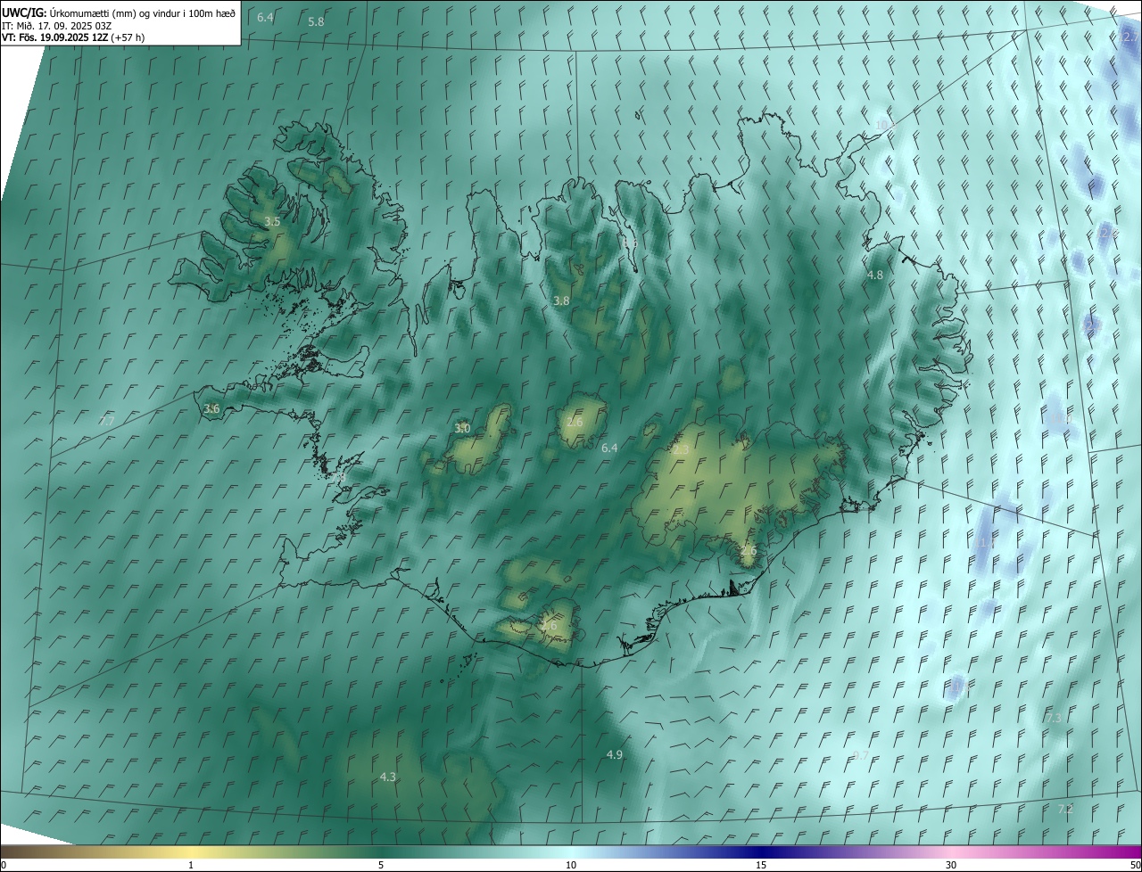Image resolution: width=1142 pixels, height=872 pixels.
Task: Click the 3.8 precipitation value label
Action: click(x=561, y=301)
